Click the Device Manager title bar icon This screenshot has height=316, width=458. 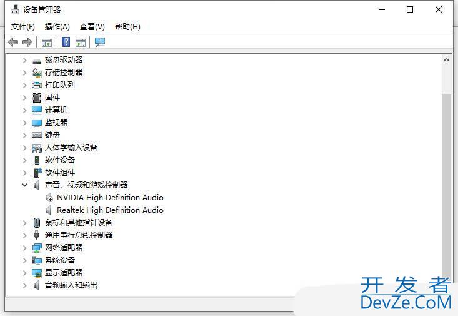point(14,9)
